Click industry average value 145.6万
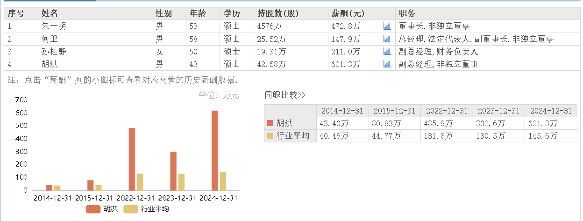The image size is (583, 221). tap(543, 136)
